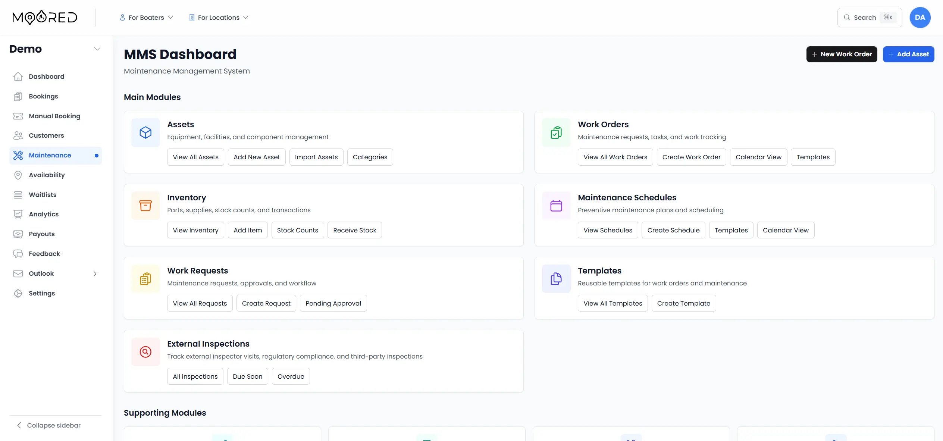Viewport: 943px width, 441px height.
Task: Select the External Inspections magnifier icon
Action: pyautogui.click(x=145, y=352)
